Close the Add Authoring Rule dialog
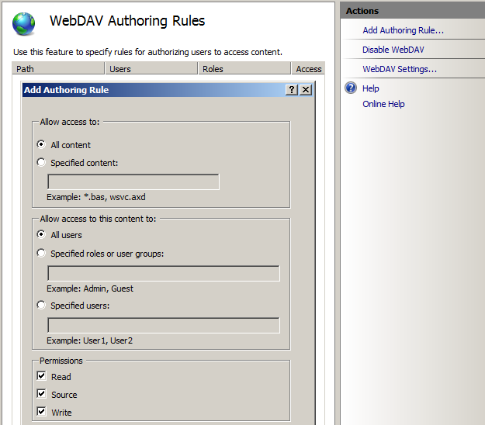The image size is (485, 425). [x=306, y=90]
